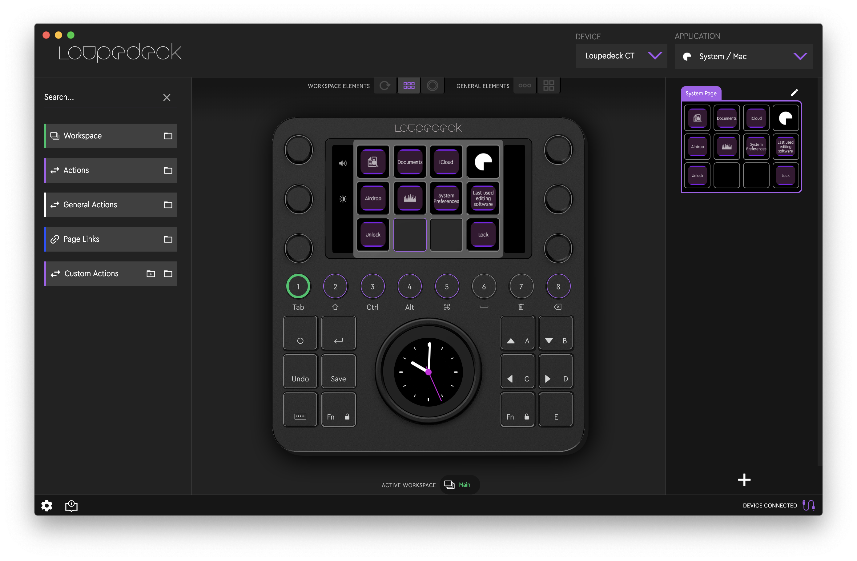Viewport: 857px width, 561px height.
Task: Click the round buttons general elements icon
Action: pyautogui.click(x=524, y=86)
